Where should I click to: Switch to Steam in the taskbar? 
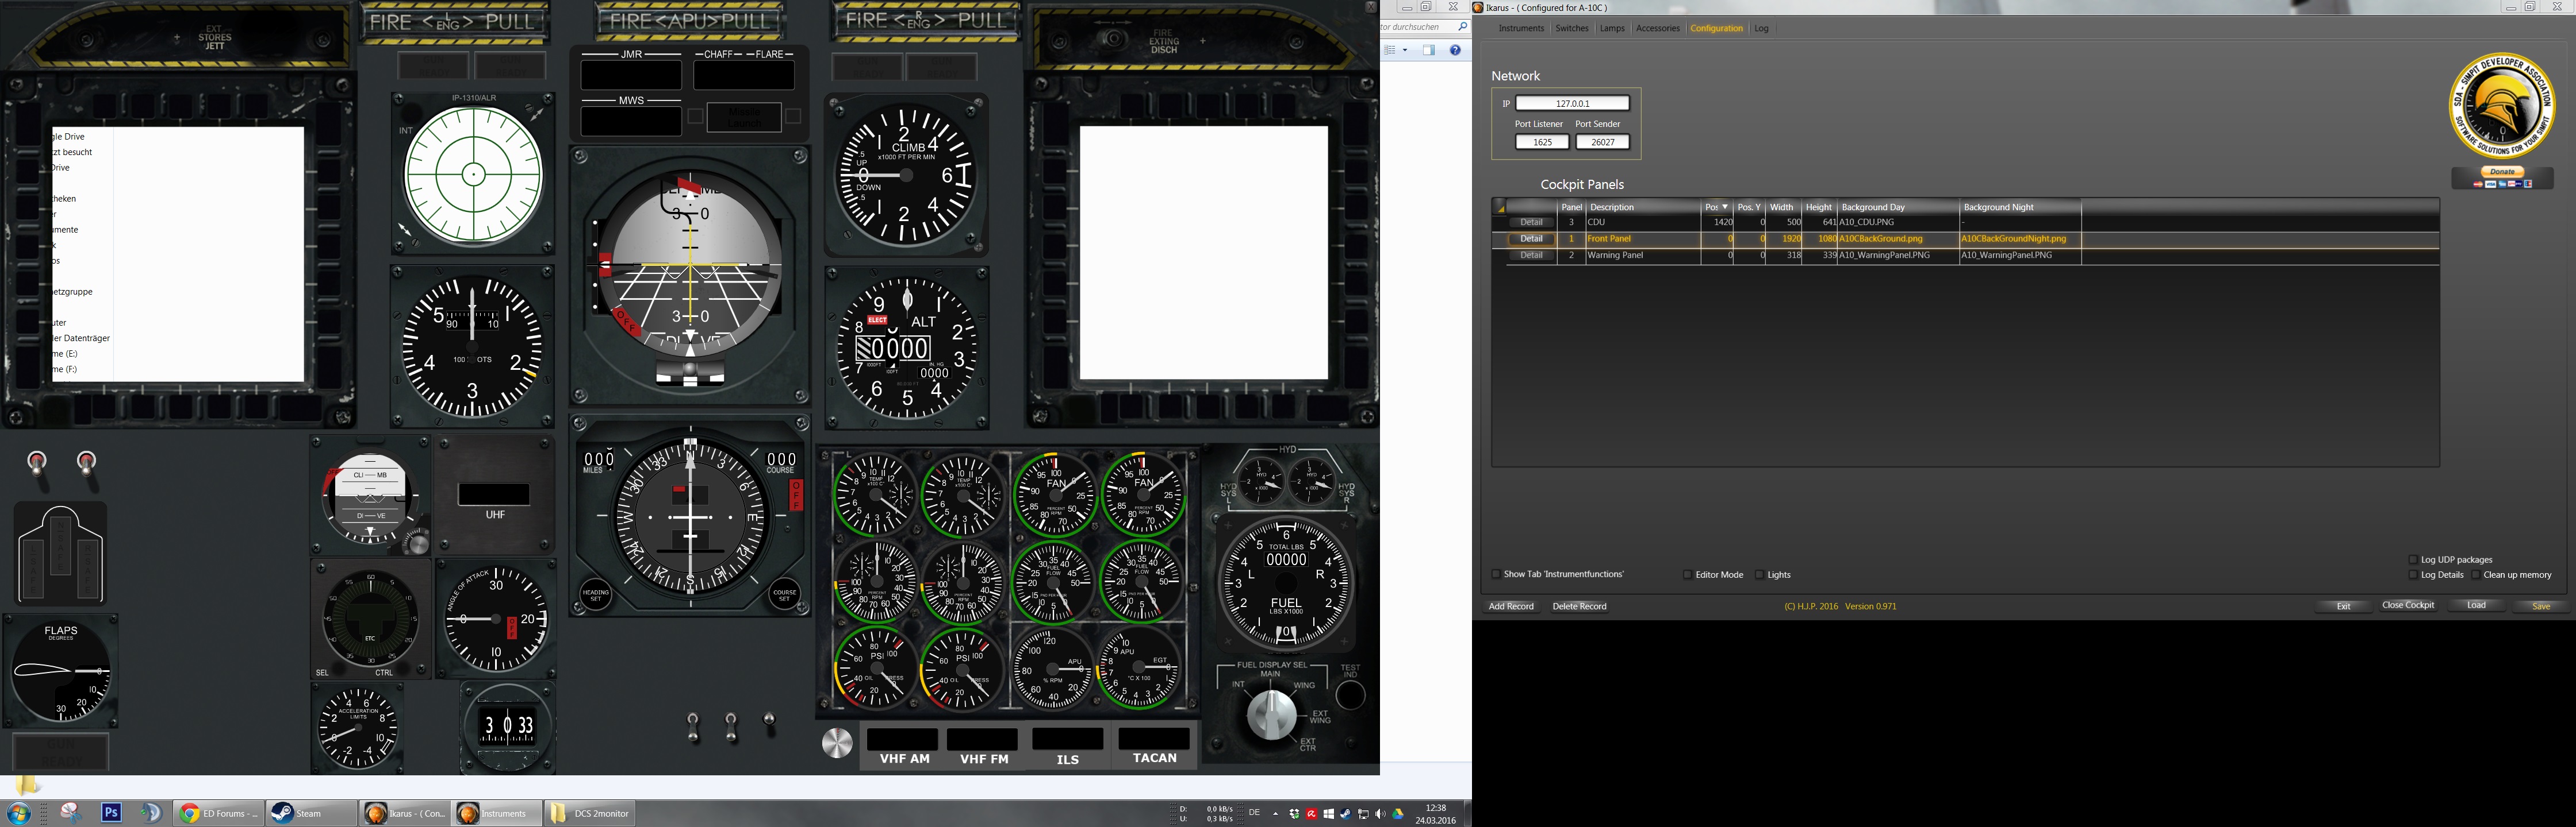click(x=312, y=813)
